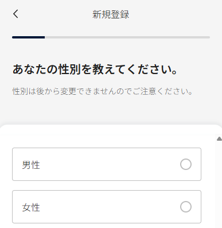Image resolution: width=222 pixels, height=228 pixels.
Task: Click the unfilled gray portion of progress bar
Action: [127, 37]
